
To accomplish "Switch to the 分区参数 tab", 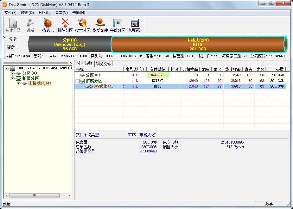I will coord(85,64).
